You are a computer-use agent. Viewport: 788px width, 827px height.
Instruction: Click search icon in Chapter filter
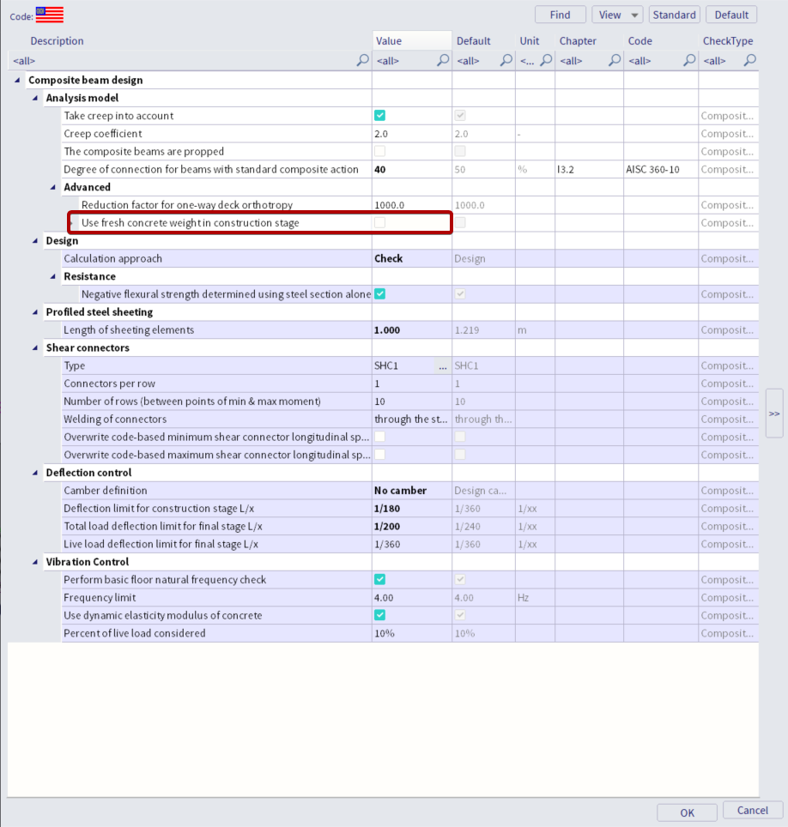tap(615, 61)
